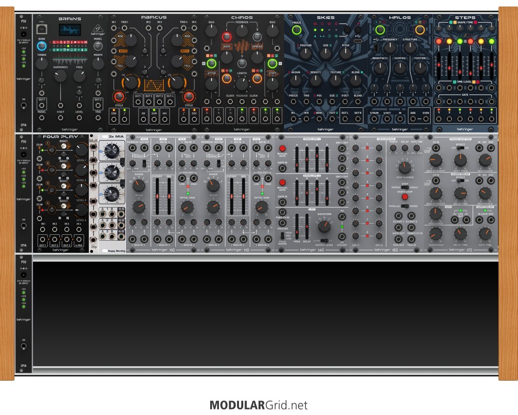Click the 140 LFO FREQ slider
The image size is (518, 415).
[x=297, y=226]
